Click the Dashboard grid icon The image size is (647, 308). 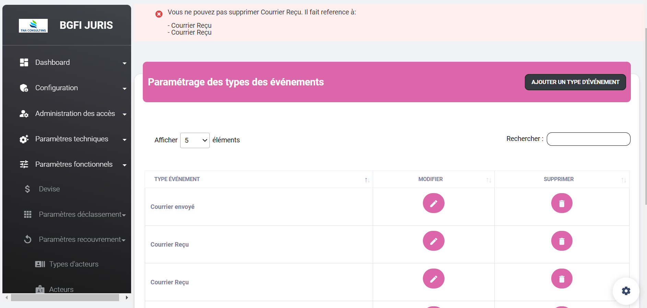24,62
